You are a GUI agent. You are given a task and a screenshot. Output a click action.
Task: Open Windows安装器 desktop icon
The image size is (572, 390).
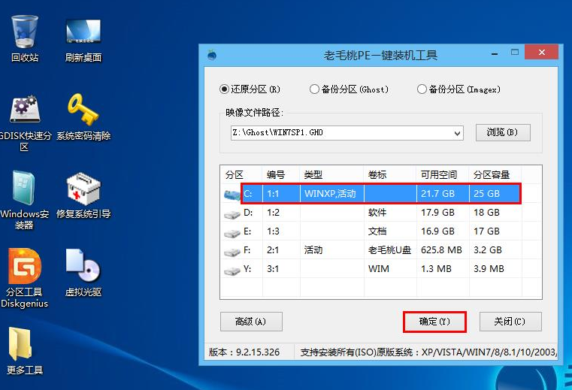pyautogui.click(x=25, y=200)
